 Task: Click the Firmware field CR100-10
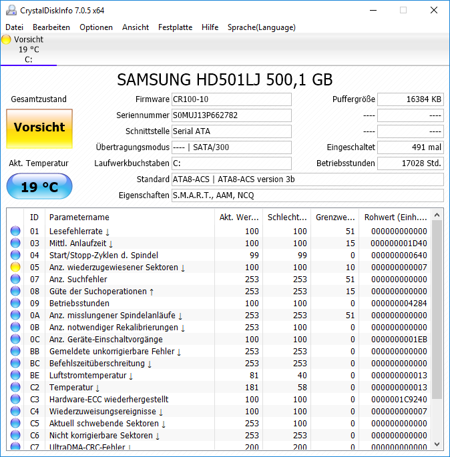(232, 99)
